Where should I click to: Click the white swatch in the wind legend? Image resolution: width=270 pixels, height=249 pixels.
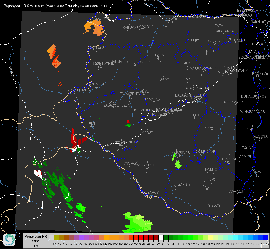[x=161, y=237]
